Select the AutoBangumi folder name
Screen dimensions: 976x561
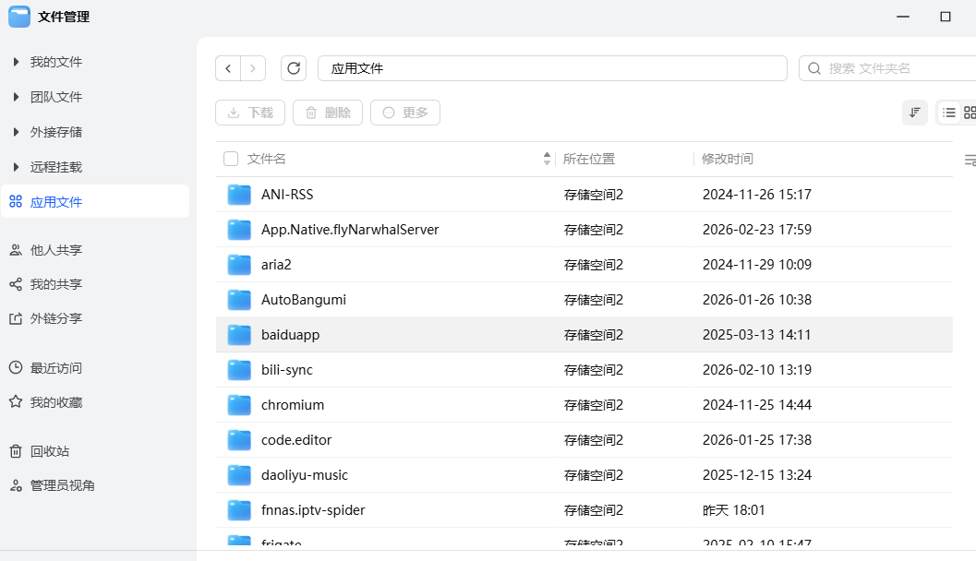coord(304,300)
